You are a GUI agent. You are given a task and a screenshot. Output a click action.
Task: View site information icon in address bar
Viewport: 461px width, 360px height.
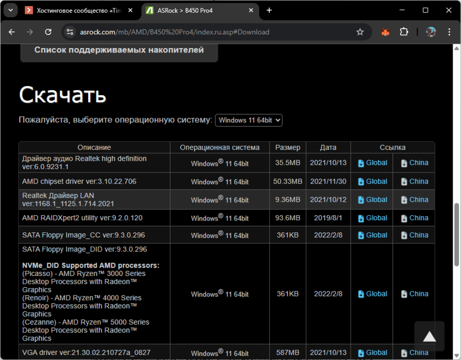point(70,32)
